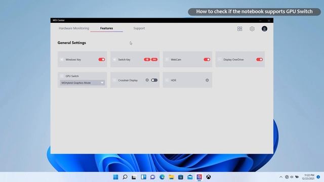Go to the Support tab

point(139,28)
